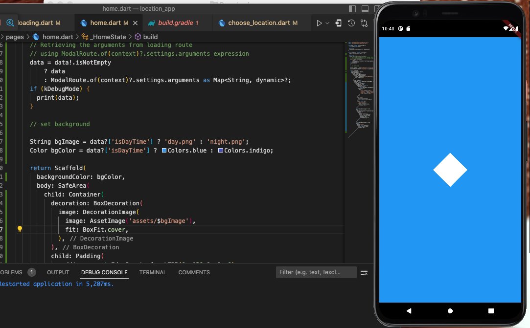Click the Gradle icon on build.gradle tab
The height and width of the screenshot is (328, 530).
tap(152, 23)
